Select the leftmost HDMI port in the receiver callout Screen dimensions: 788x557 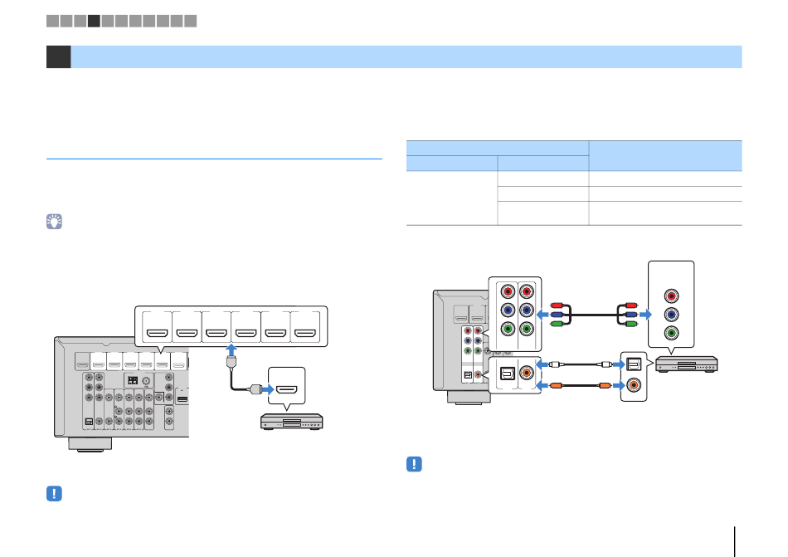[x=157, y=333]
